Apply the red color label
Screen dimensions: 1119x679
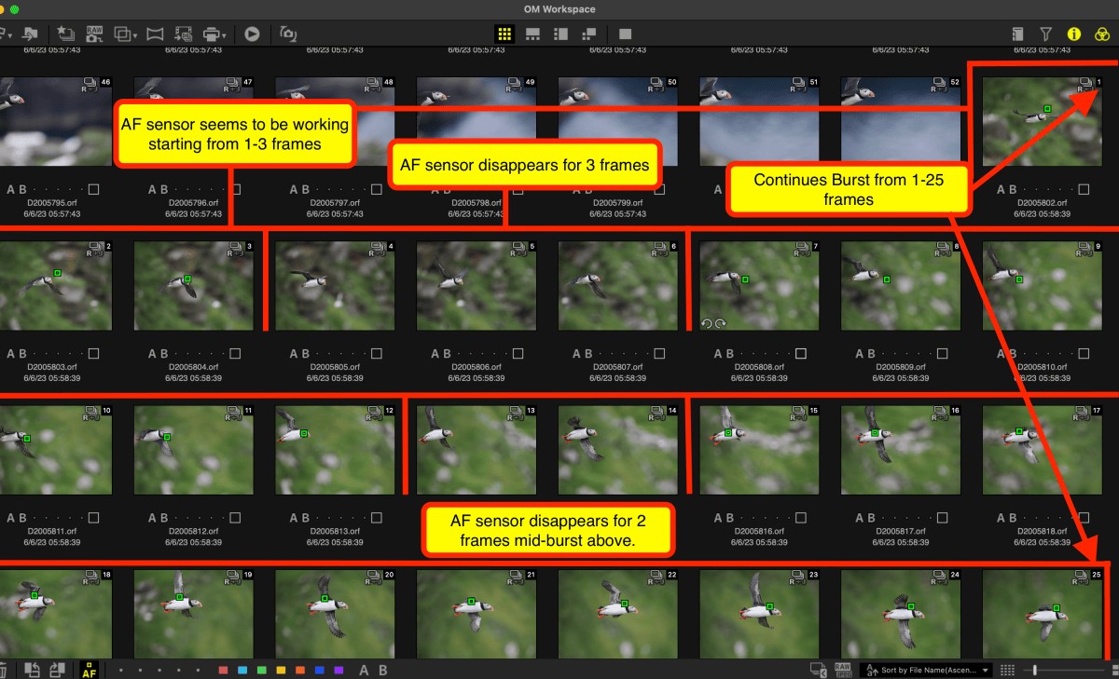point(223,670)
